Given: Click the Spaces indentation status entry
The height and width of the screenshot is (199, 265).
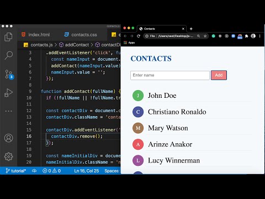Looking at the screenshot, I should pyautogui.click(x=112, y=171).
